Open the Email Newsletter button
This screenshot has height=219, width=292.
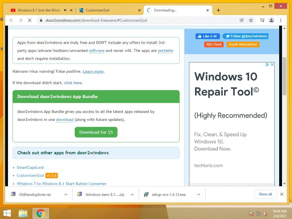tap(243, 44)
